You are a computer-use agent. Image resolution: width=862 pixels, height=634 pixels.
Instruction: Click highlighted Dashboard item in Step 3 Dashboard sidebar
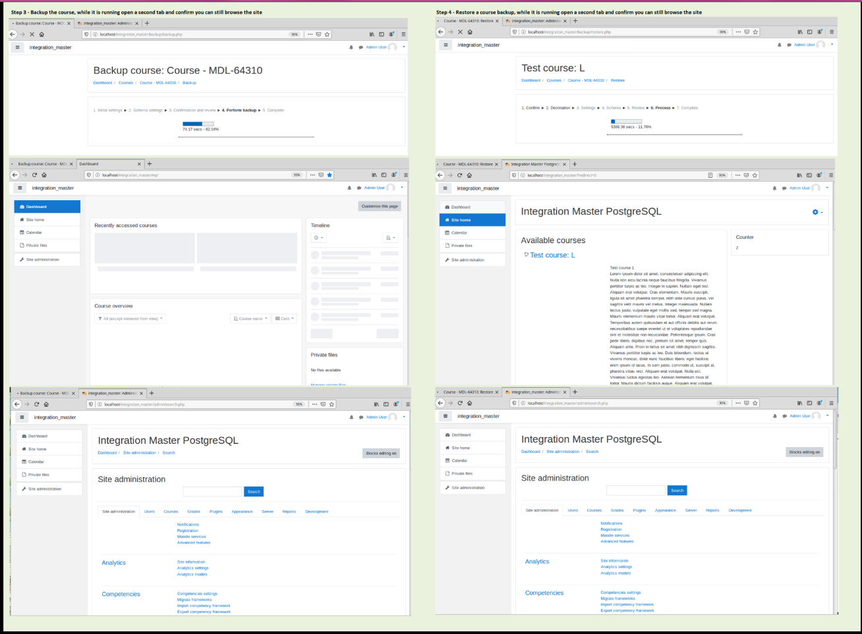coord(47,207)
